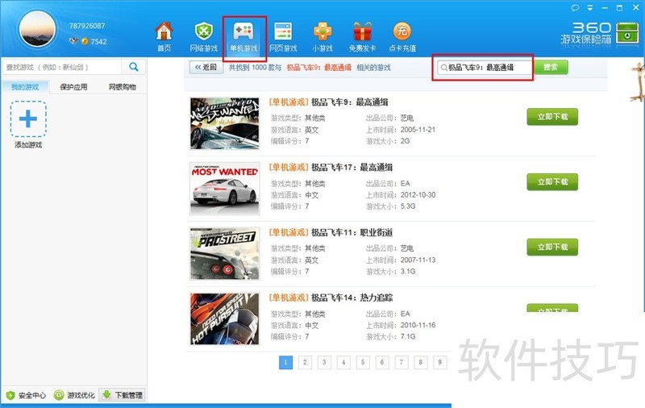The width and height of the screenshot is (645, 408).
Task: Switch to the 保护应用 tab
Action: (73, 87)
